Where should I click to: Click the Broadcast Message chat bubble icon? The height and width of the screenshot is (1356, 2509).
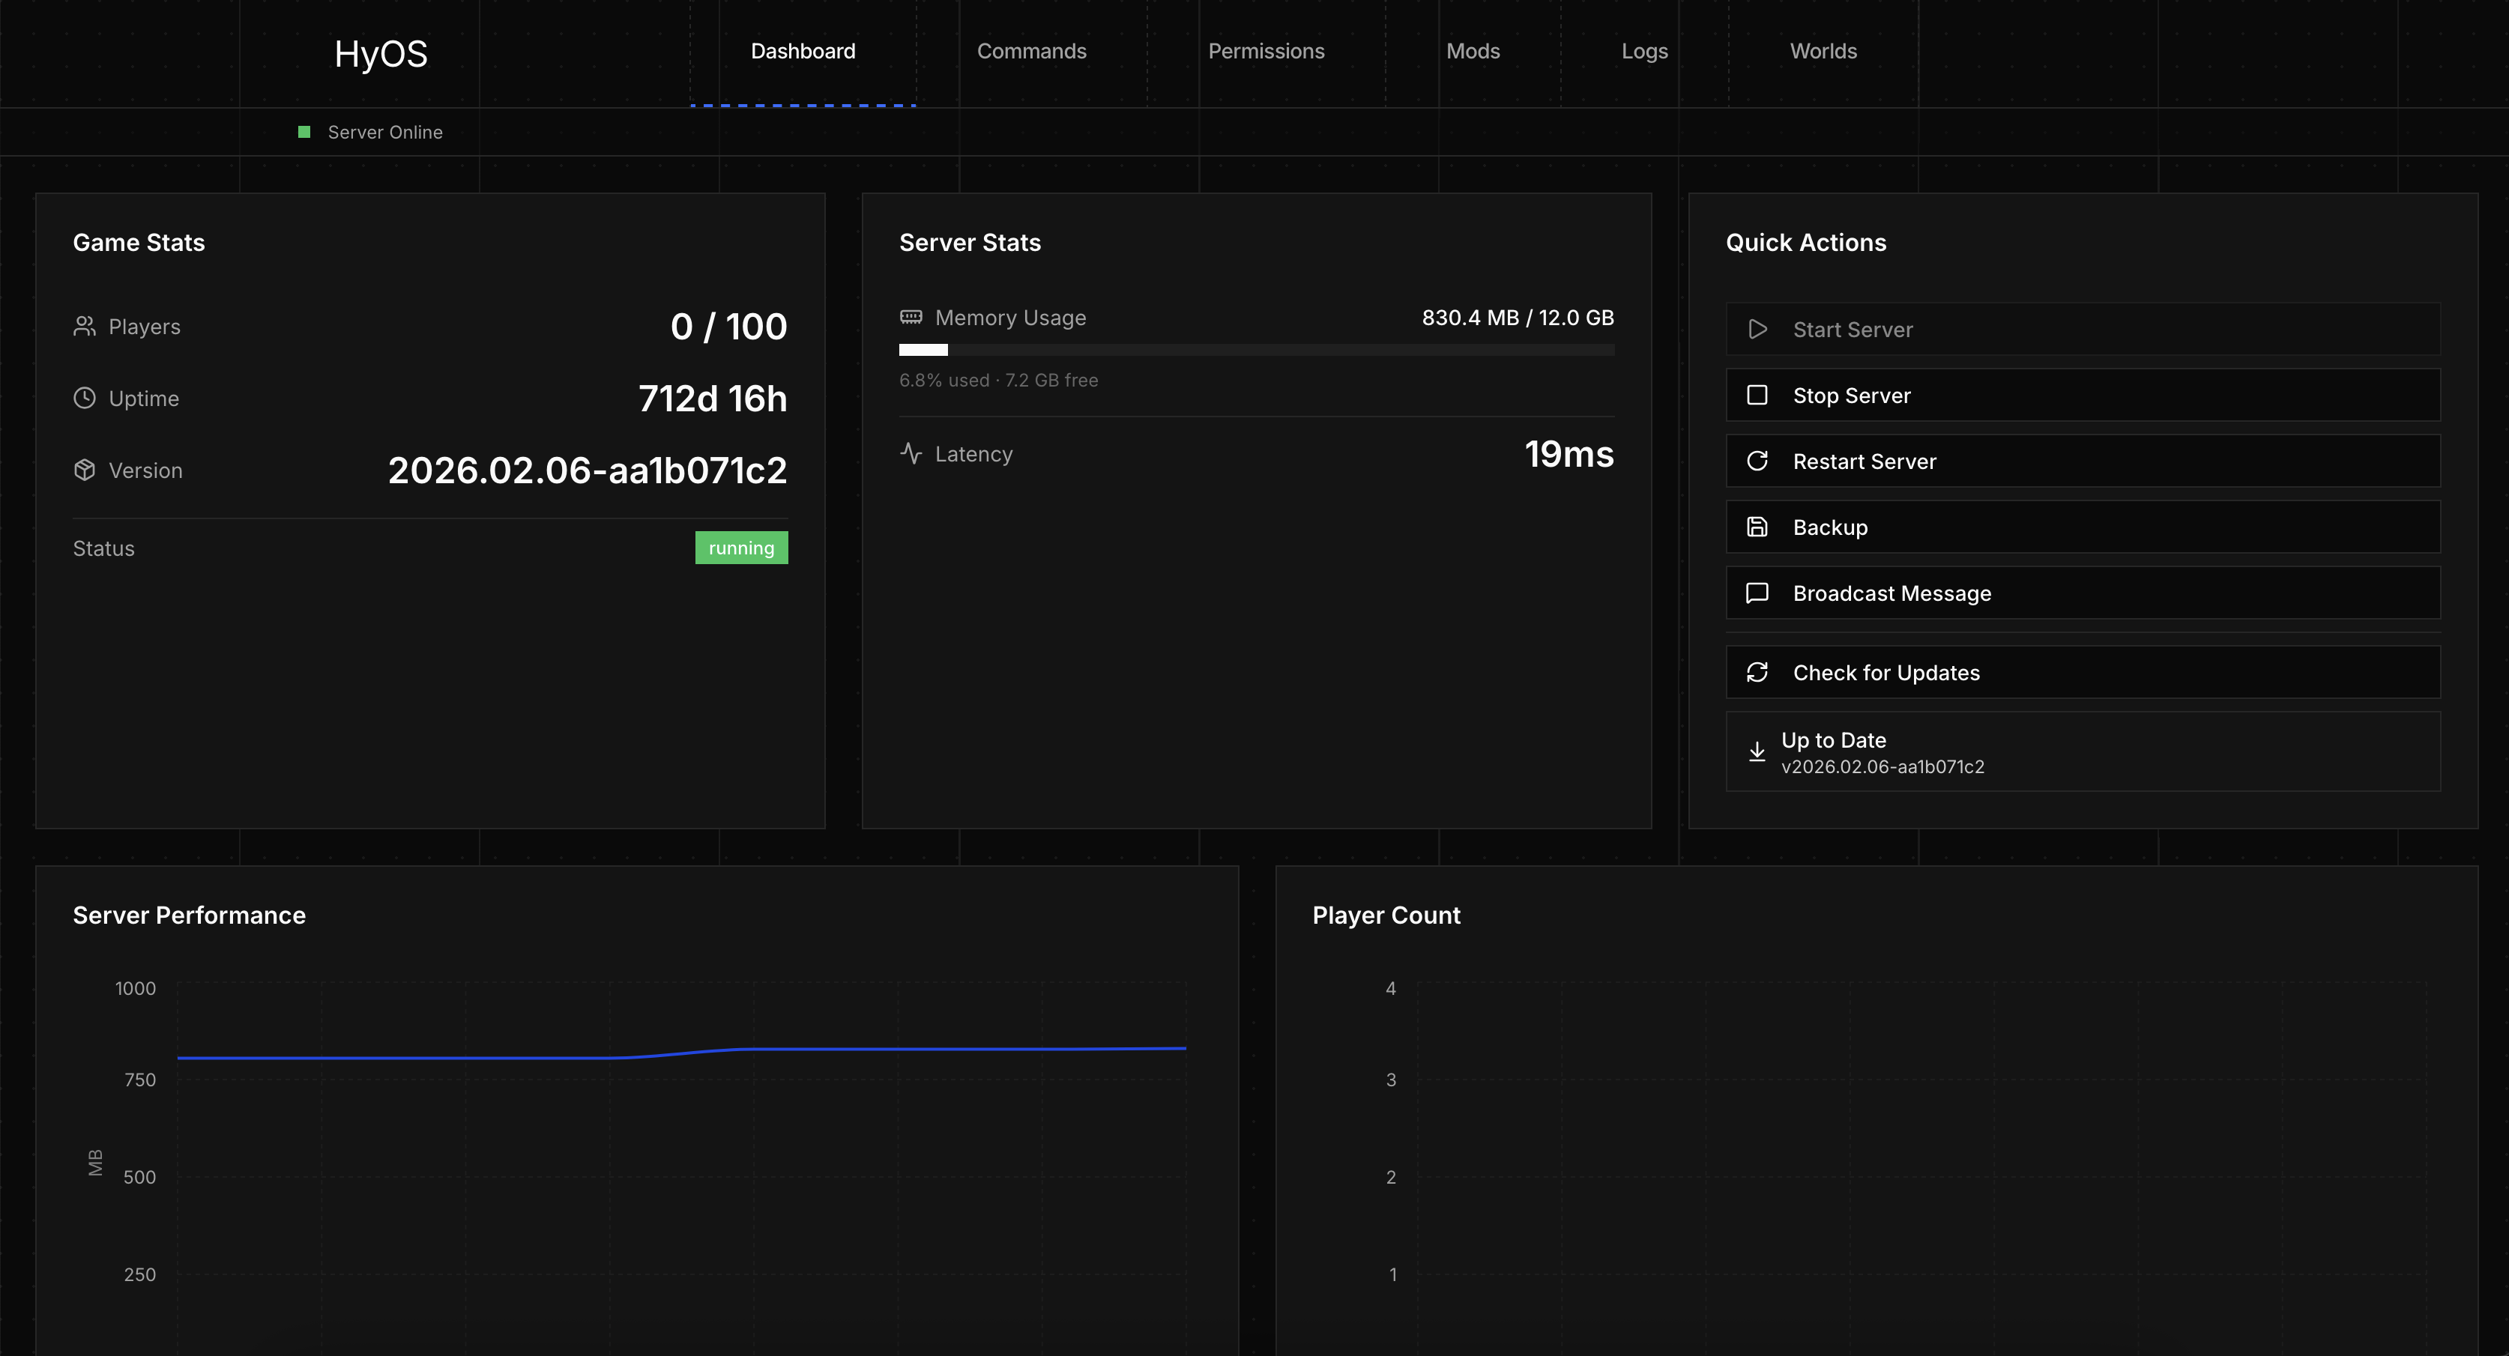pyautogui.click(x=1758, y=593)
